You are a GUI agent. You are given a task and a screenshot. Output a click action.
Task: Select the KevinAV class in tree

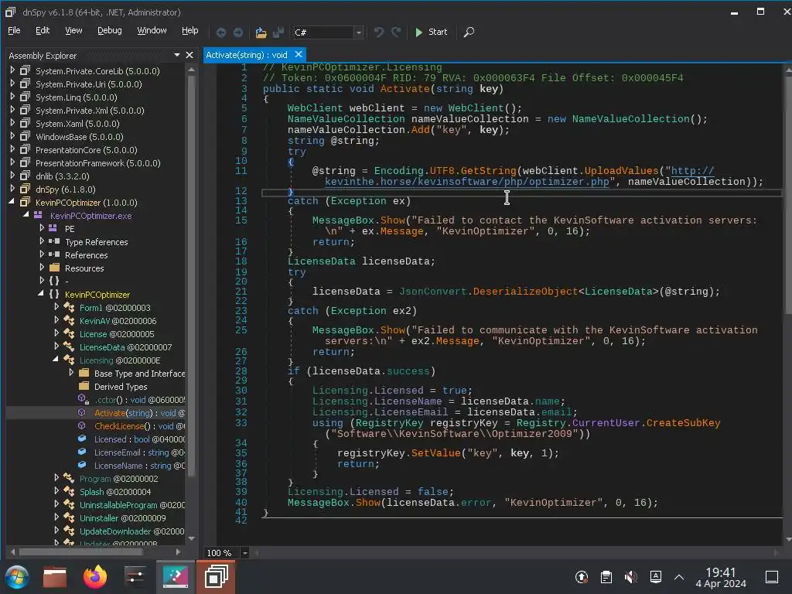point(118,321)
